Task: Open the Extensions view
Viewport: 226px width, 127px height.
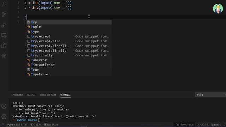Action: point(4,46)
